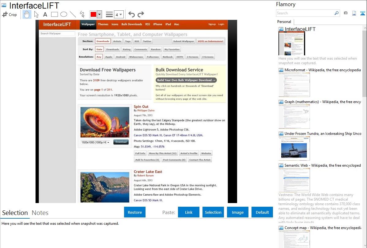Pick the ellipse shape tool

63,14
